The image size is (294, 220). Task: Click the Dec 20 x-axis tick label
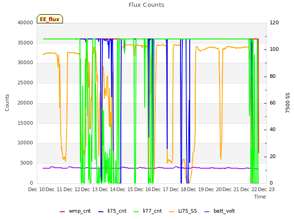point(213,189)
